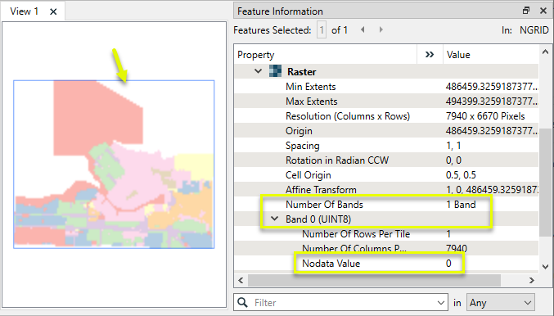The height and width of the screenshot is (316, 554).
Task: Close the Feature Information panel
Action: (543, 11)
